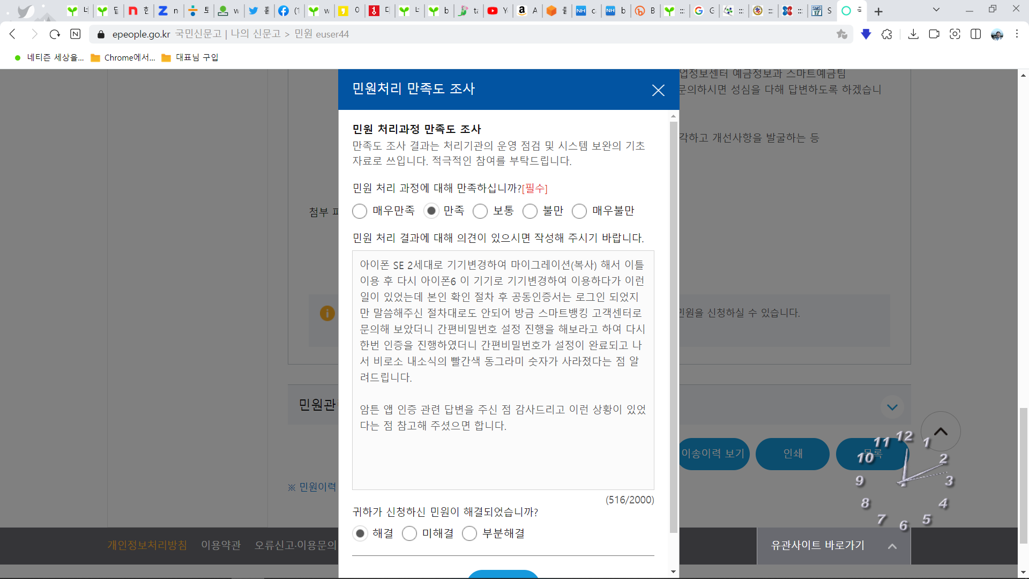Switch to the YouTube tab
This screenshot has height=579, width=1029.
click(498, 11)
